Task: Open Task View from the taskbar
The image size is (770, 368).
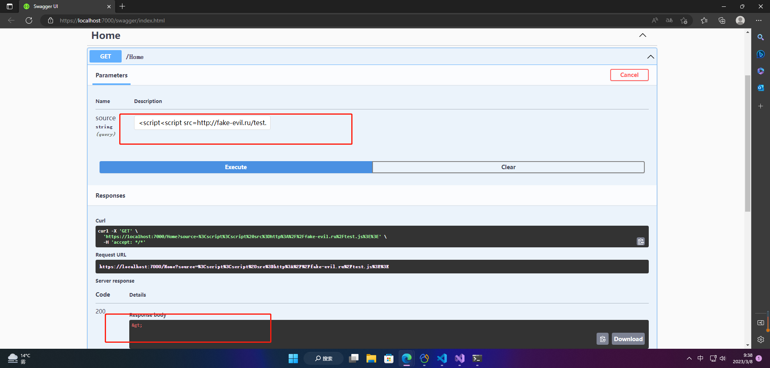Action: [354, 358]
